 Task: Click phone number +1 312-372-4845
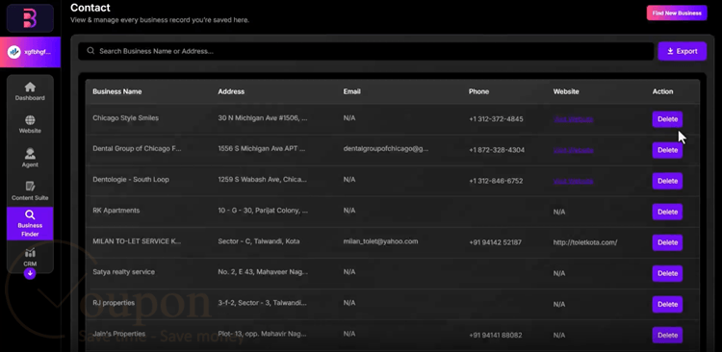click(x=496, y=119)
